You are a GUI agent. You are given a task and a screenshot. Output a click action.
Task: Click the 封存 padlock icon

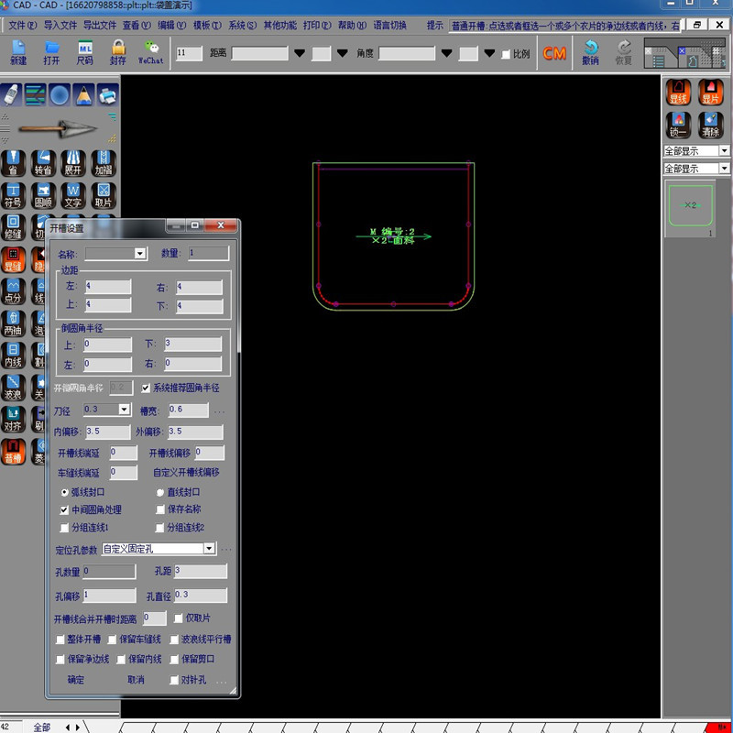(117, 51)
